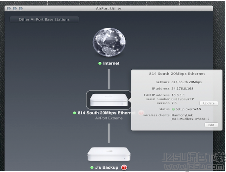The width and height of the screenshot is (226, 172).
Task: Click the Update button for version 7.6
Action: (209, 103)
